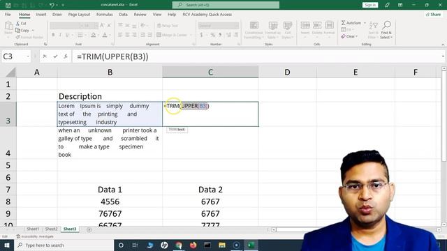Open the Clear eraser menu
Viewport: 447px width, 251px height.
click(x=349, y=36)
